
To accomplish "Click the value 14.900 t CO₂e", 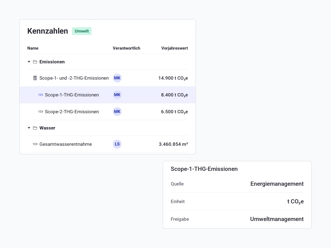I will [x=173, y=78].
